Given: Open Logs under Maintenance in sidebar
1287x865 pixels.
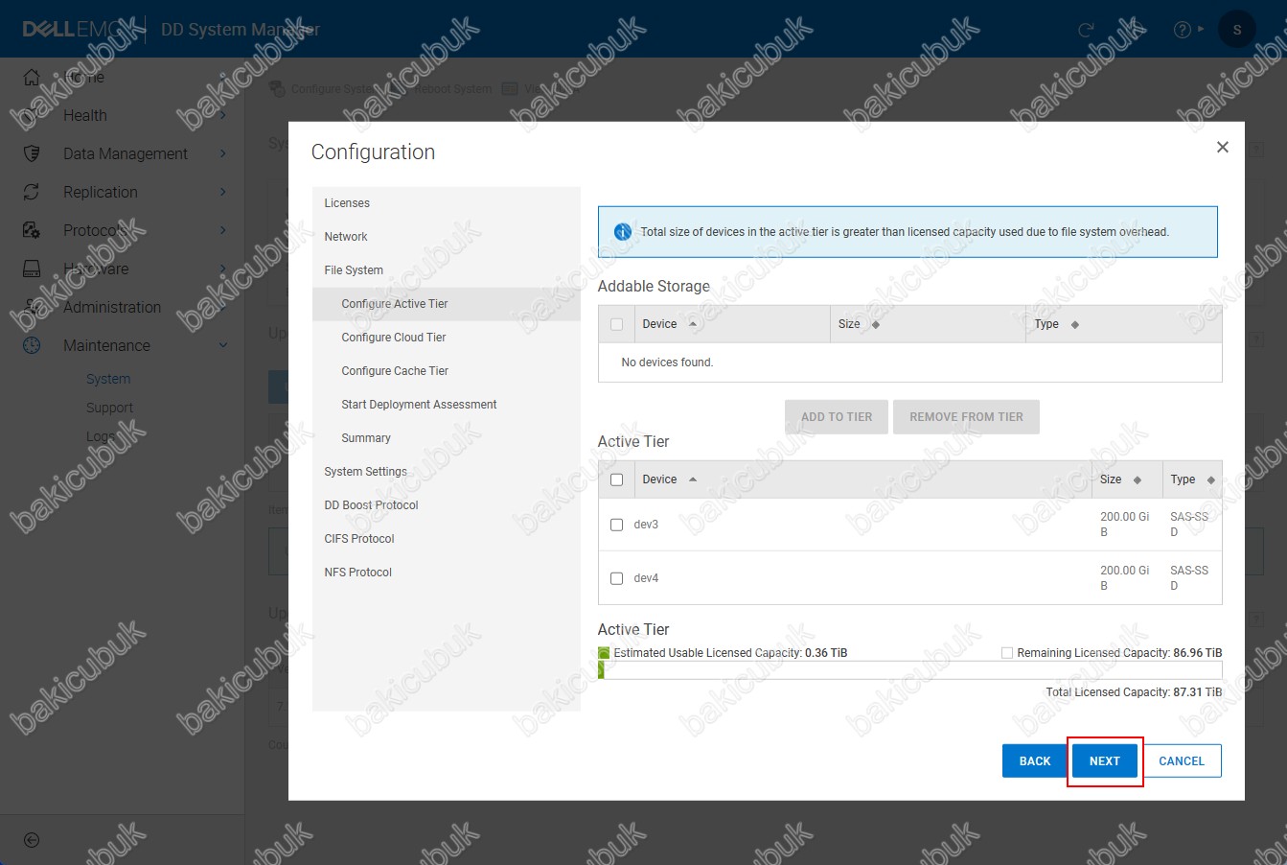Looking at the screenshot, I should point(100,436).
